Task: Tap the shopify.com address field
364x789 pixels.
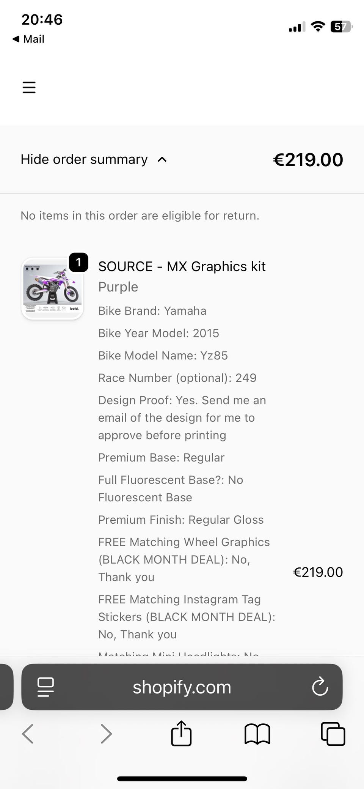Action: [182, 687]
